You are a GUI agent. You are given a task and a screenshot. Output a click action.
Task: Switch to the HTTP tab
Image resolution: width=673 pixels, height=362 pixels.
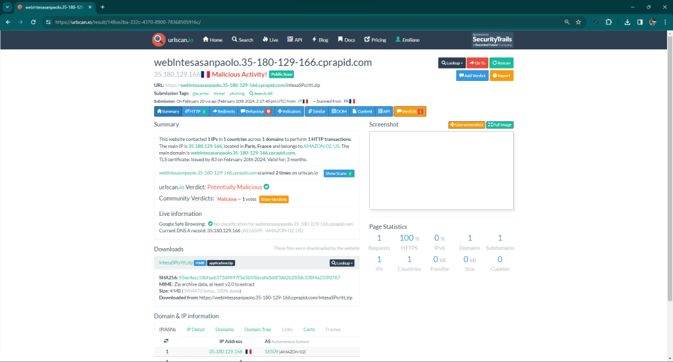click(x=195, y=112)
